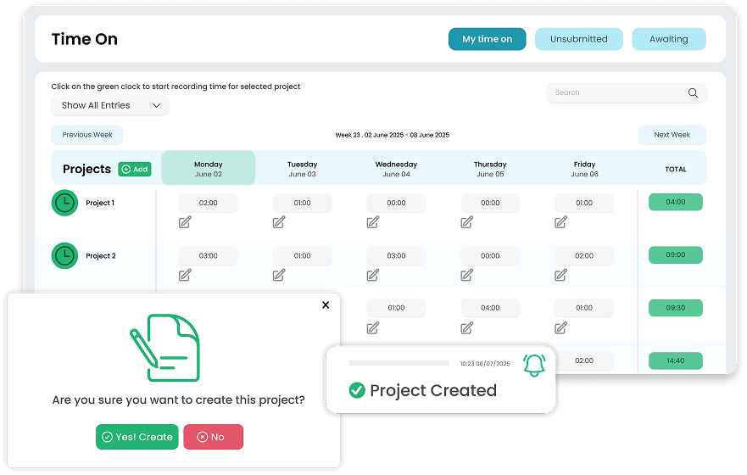Click Project 1 Monday 02:00 time field
Screen dimensions: 747x475
point(209,203)
